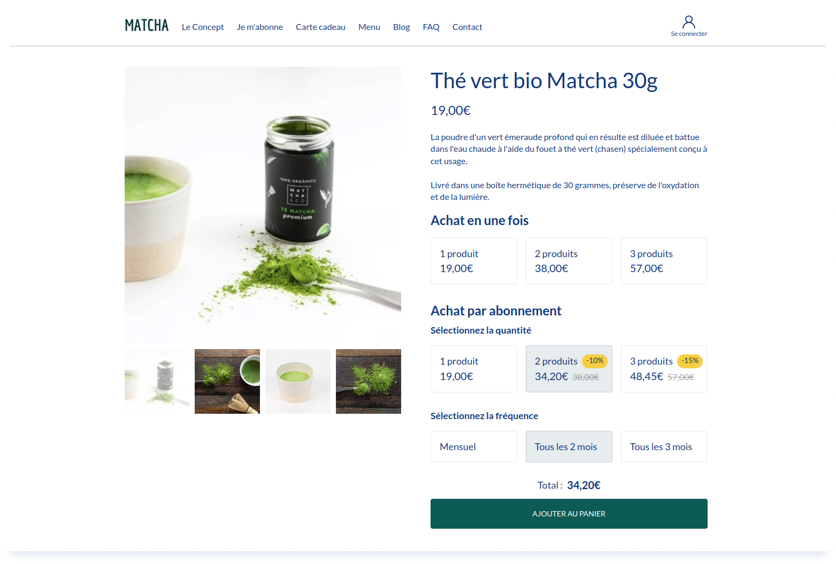Select one-time purchase of 3 produits 57,00€
The width and height of the screenshot is (836, 564).
pos(664,261)
